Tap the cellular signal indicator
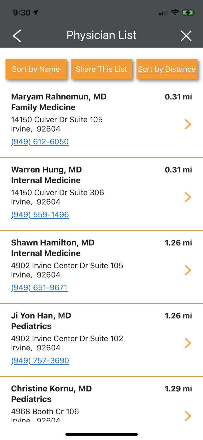This screenshot has height=440, width=203. (x=163, y=13)
